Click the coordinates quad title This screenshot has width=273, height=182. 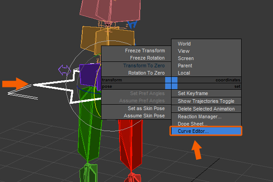[228, 80]
